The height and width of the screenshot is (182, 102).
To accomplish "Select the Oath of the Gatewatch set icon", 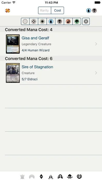I will (50, 177).
